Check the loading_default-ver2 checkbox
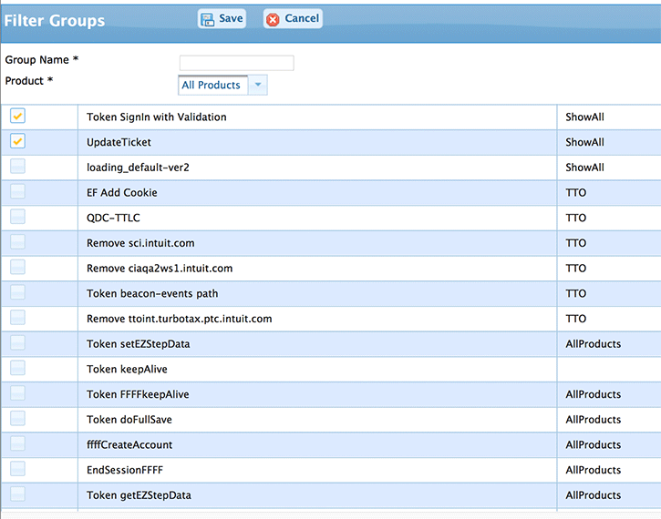This screenshot has width=661, height=519. (x=17, y=167)
